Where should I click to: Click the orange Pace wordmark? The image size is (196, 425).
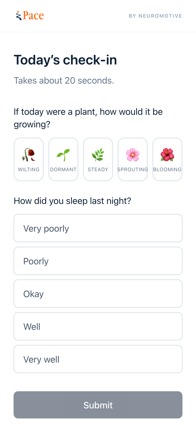pos(33,16)
